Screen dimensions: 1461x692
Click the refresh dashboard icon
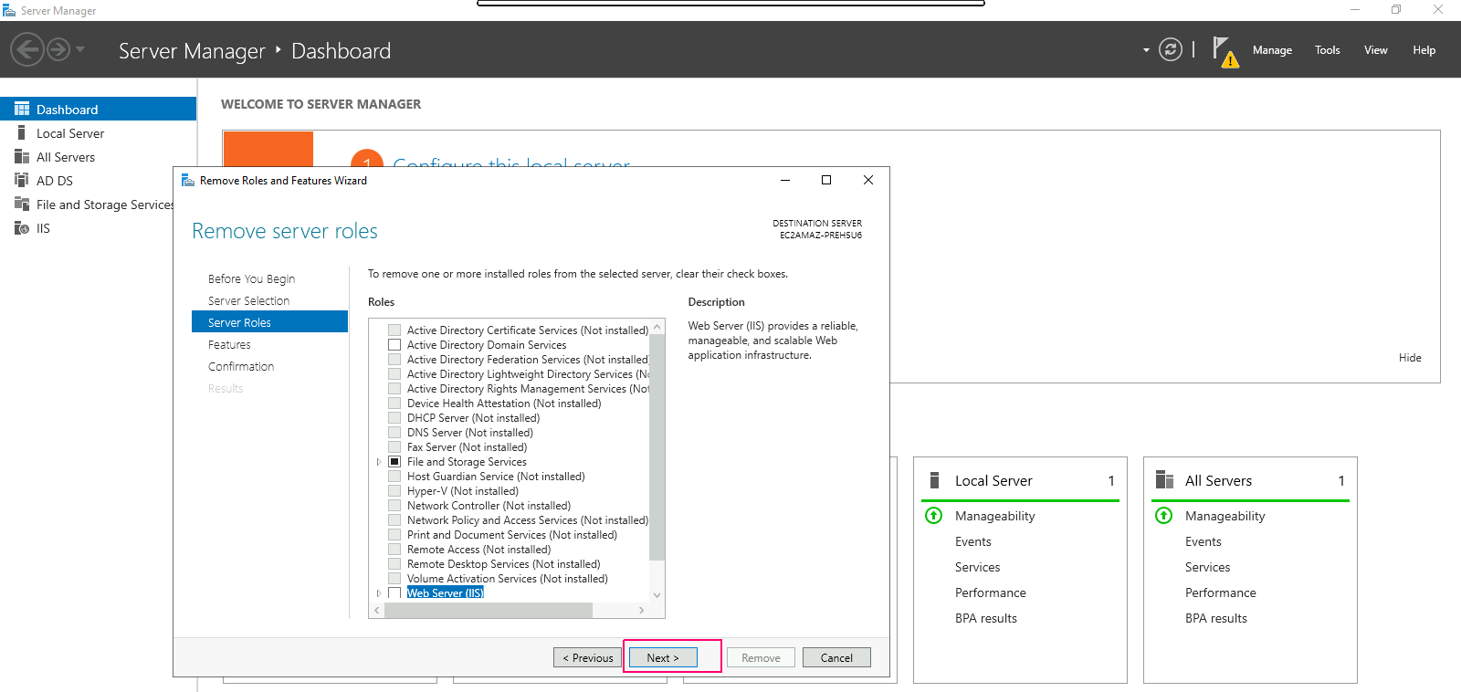pyautogui.click(x=1170, y=49)
